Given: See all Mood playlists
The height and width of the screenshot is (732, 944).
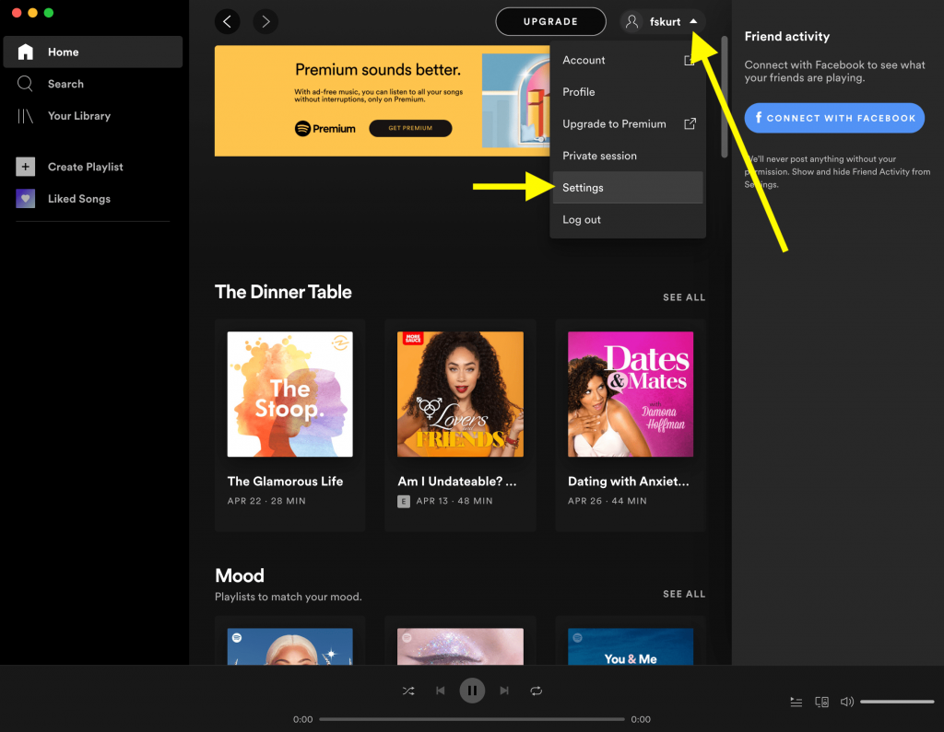Looking at the screenshot, I should 684,594.
